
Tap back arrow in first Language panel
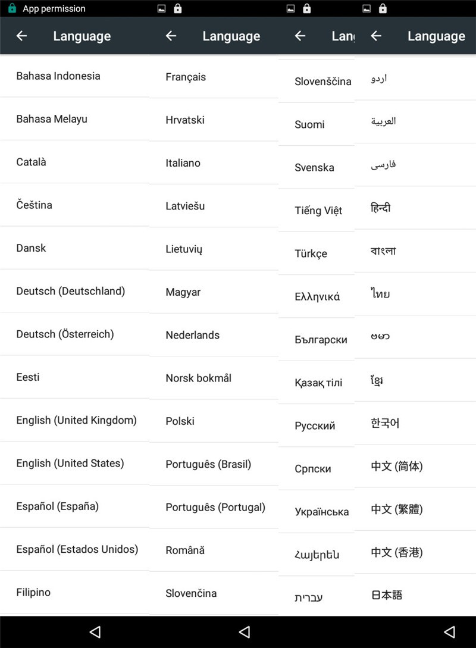[21, 36]
